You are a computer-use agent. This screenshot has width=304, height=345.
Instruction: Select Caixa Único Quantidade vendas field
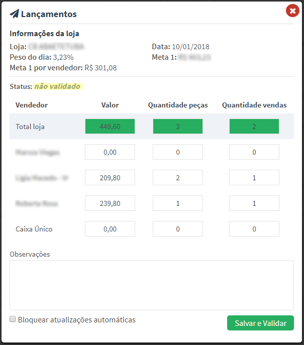254,229
